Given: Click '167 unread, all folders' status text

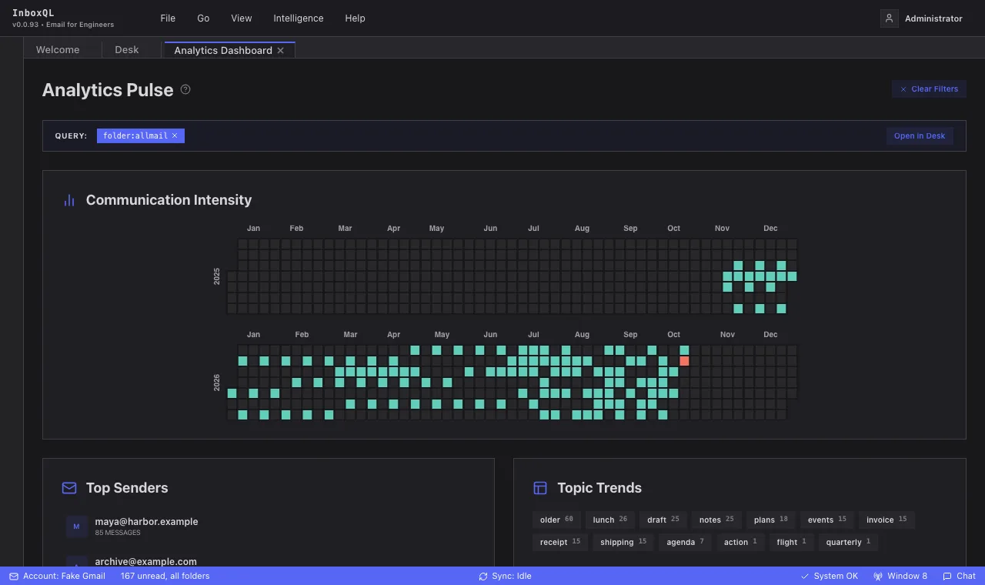Looking at the screenshot, I should 165,576.
